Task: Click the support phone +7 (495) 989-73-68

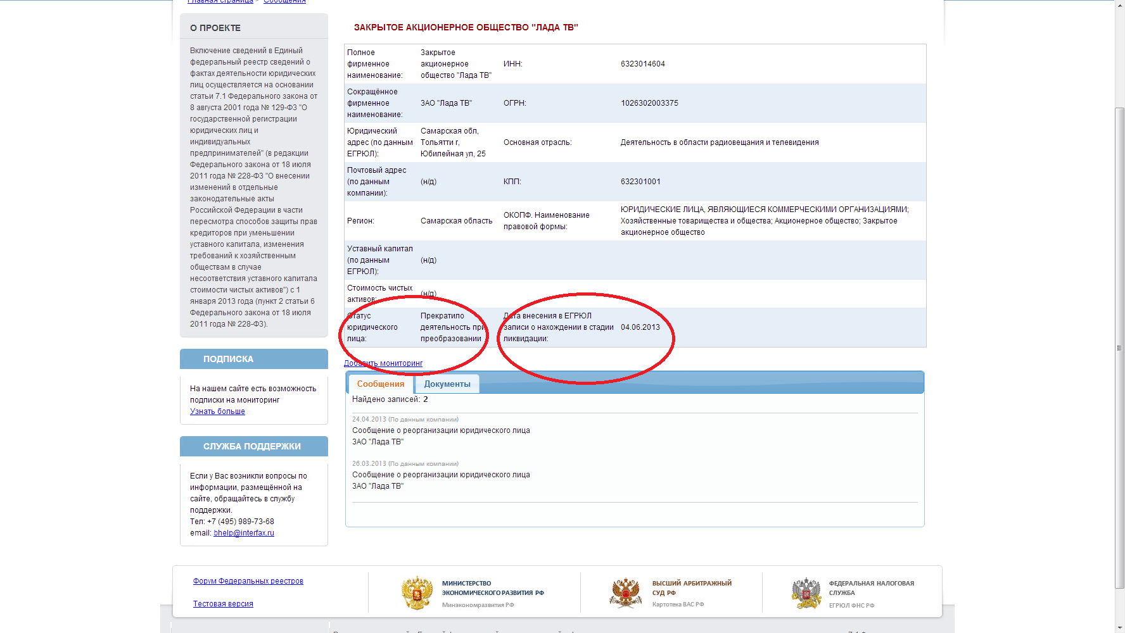Action: tap(241, 522)
